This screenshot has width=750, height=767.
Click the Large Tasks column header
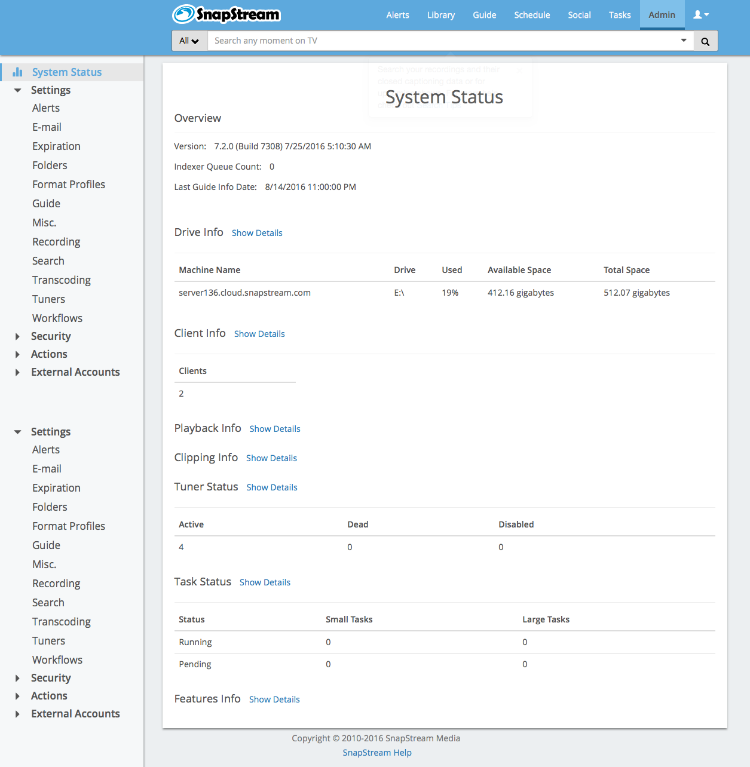[546, 619]
